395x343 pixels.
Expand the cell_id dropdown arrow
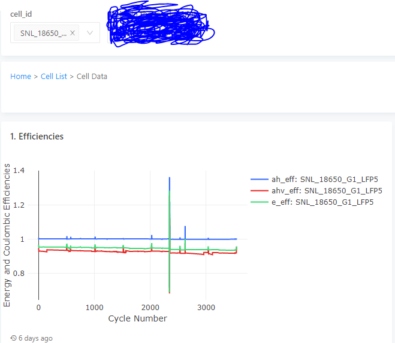[x=90, y=33]
